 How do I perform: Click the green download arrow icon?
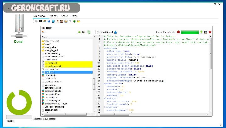pyautogui.click(x=201, y=32)
